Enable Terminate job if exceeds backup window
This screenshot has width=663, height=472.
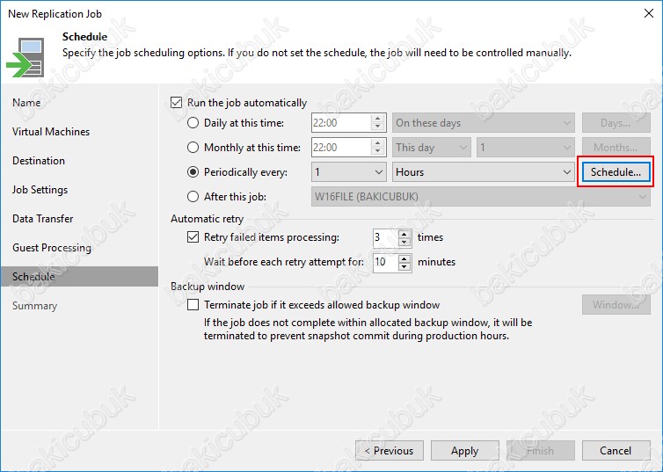(x=193, y=305)
